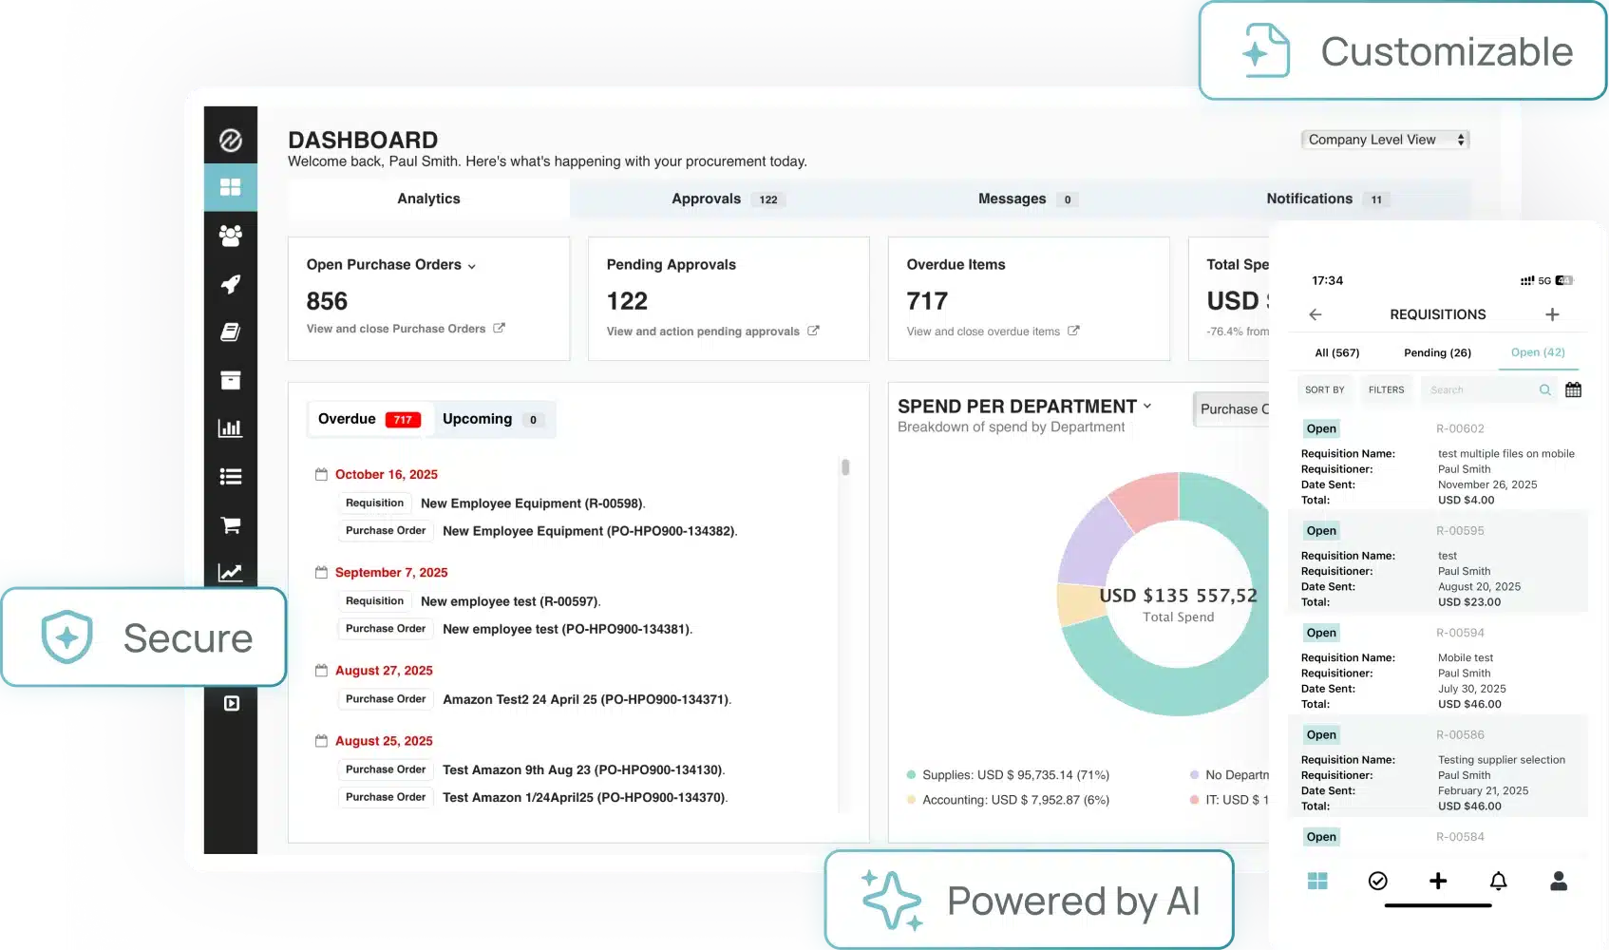
Task: Open the team members icon in the sidebar
Action: click(x=230, y=236)
